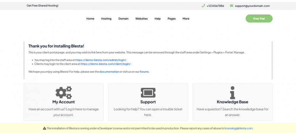The image size is (296, 133).
Task: Click the licensing@blesta.com email link
Action: point(238,128)
